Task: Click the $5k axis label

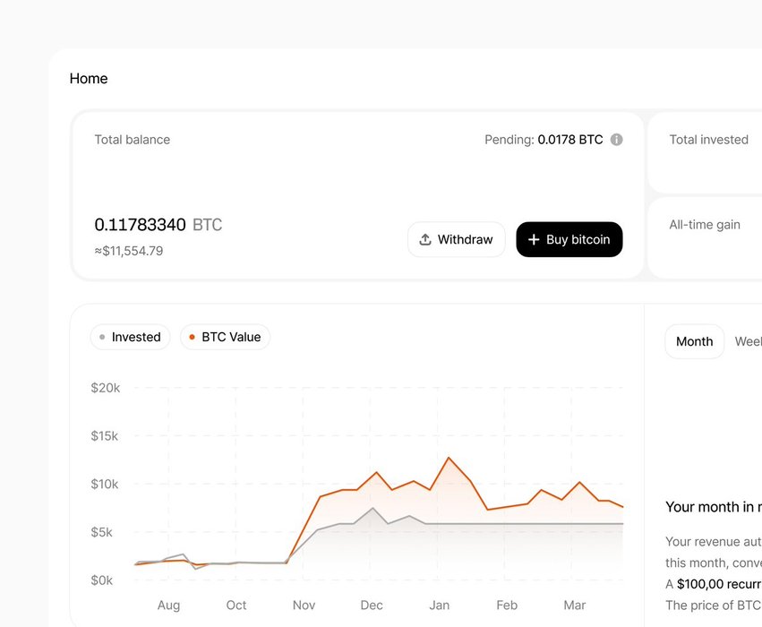Action: (x=101, y=532)
